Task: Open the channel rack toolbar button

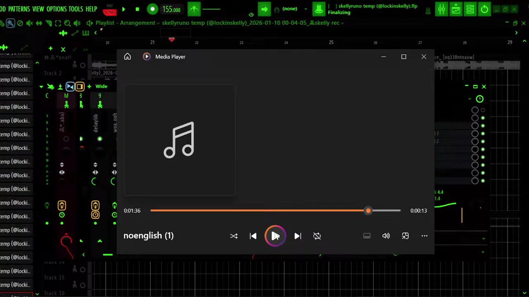Action: pyautogui.click(x=470, y=9)
